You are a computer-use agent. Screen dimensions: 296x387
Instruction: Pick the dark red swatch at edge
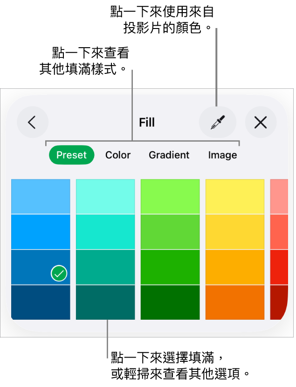click(x=279, y=302)
